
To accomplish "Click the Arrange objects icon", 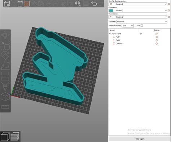I will click(x=27, y=4).
